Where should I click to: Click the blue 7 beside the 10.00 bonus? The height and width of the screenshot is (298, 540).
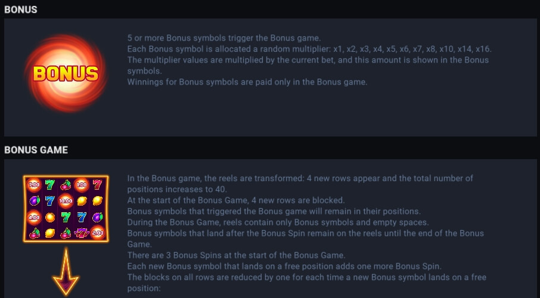50,201
